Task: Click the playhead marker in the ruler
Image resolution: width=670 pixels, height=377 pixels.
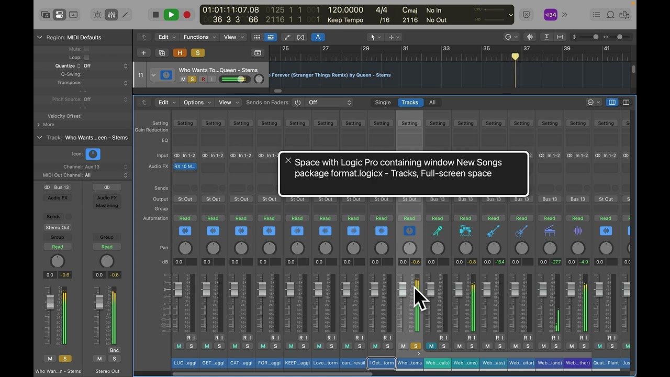Action: pyautogui.click(x=515, y=57)
